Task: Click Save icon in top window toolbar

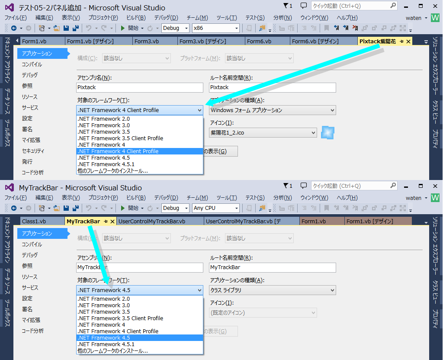Action: pos(66,28)
